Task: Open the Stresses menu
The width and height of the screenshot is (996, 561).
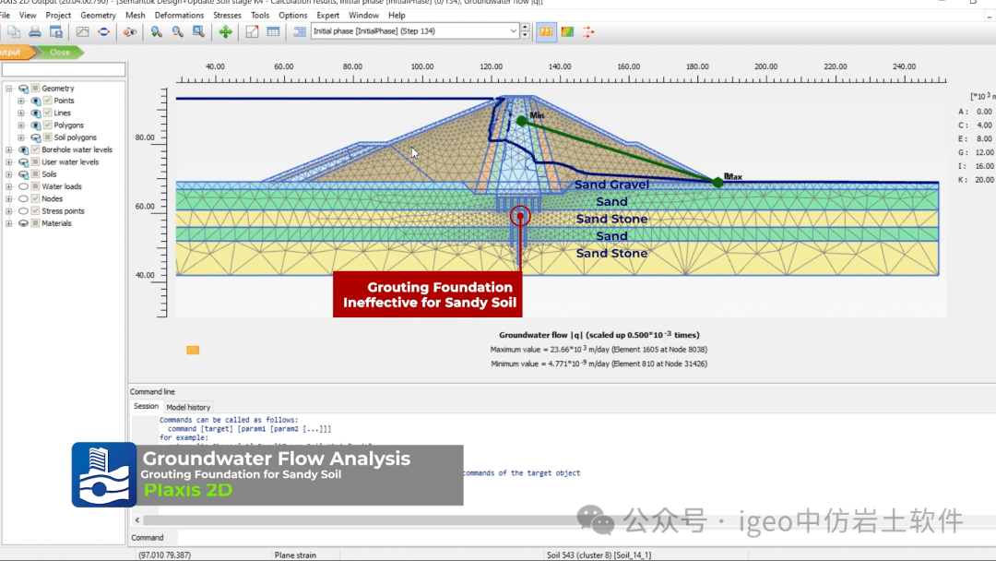Action: click(x=227, y=16)
